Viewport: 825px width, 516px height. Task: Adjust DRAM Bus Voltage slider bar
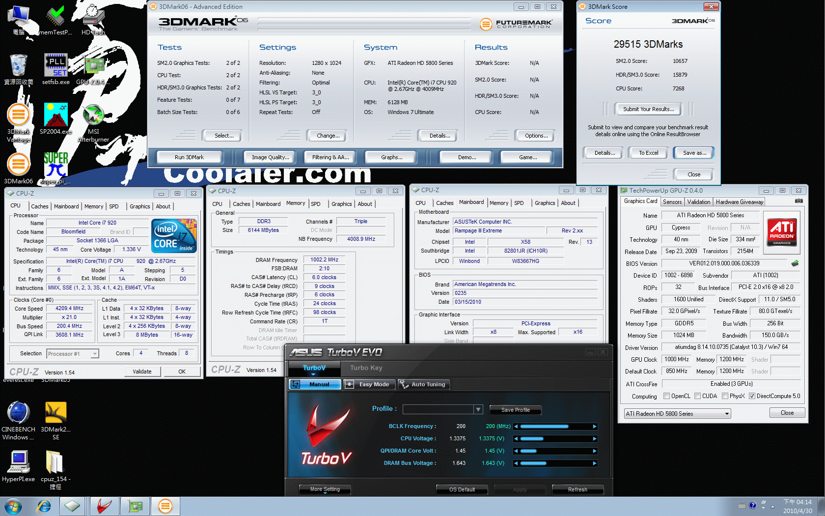[x=555, y=463]
